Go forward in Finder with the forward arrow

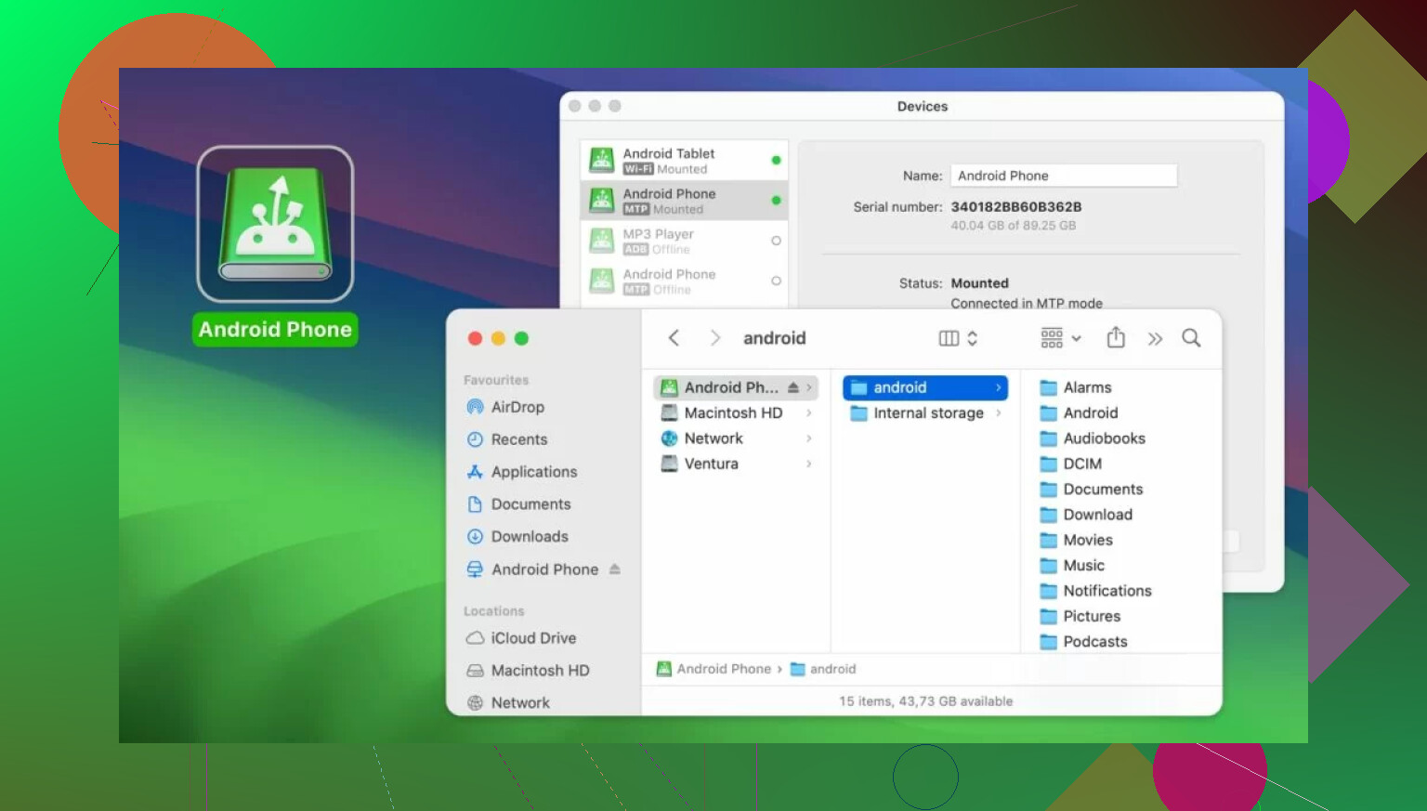point(714,338)
